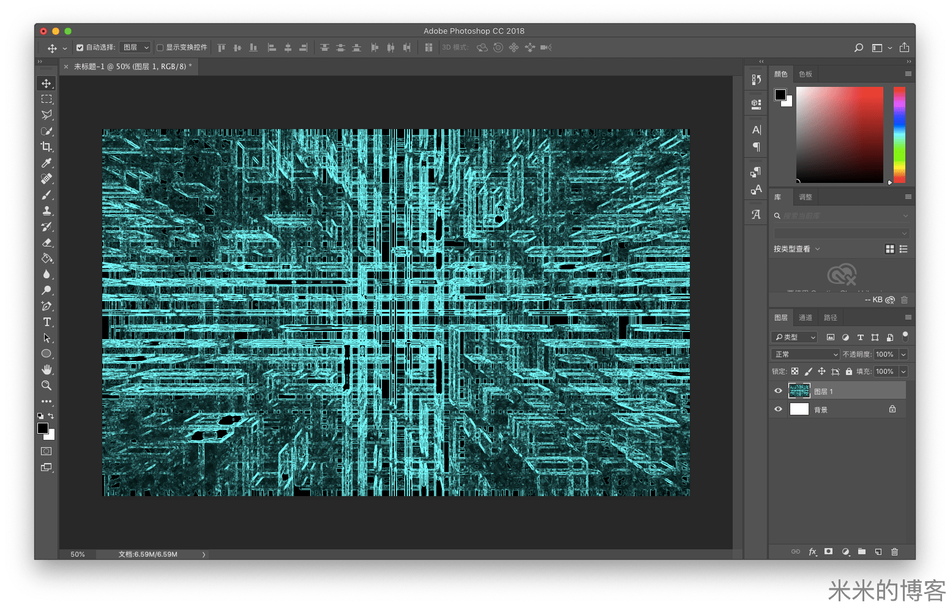Click the rainbow hue slider strip

(899, 135)
